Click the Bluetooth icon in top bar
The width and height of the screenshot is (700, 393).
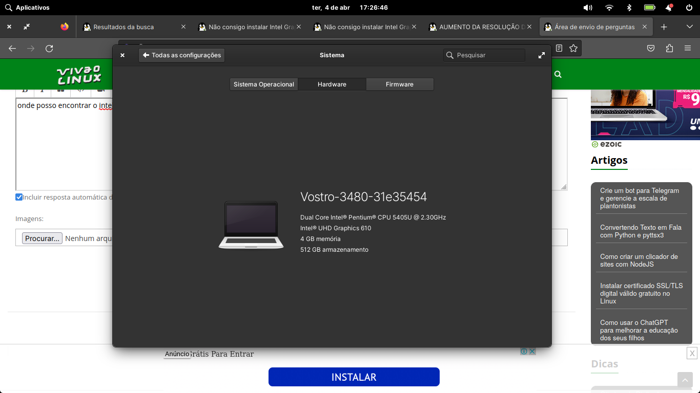(x=629, y=8)
